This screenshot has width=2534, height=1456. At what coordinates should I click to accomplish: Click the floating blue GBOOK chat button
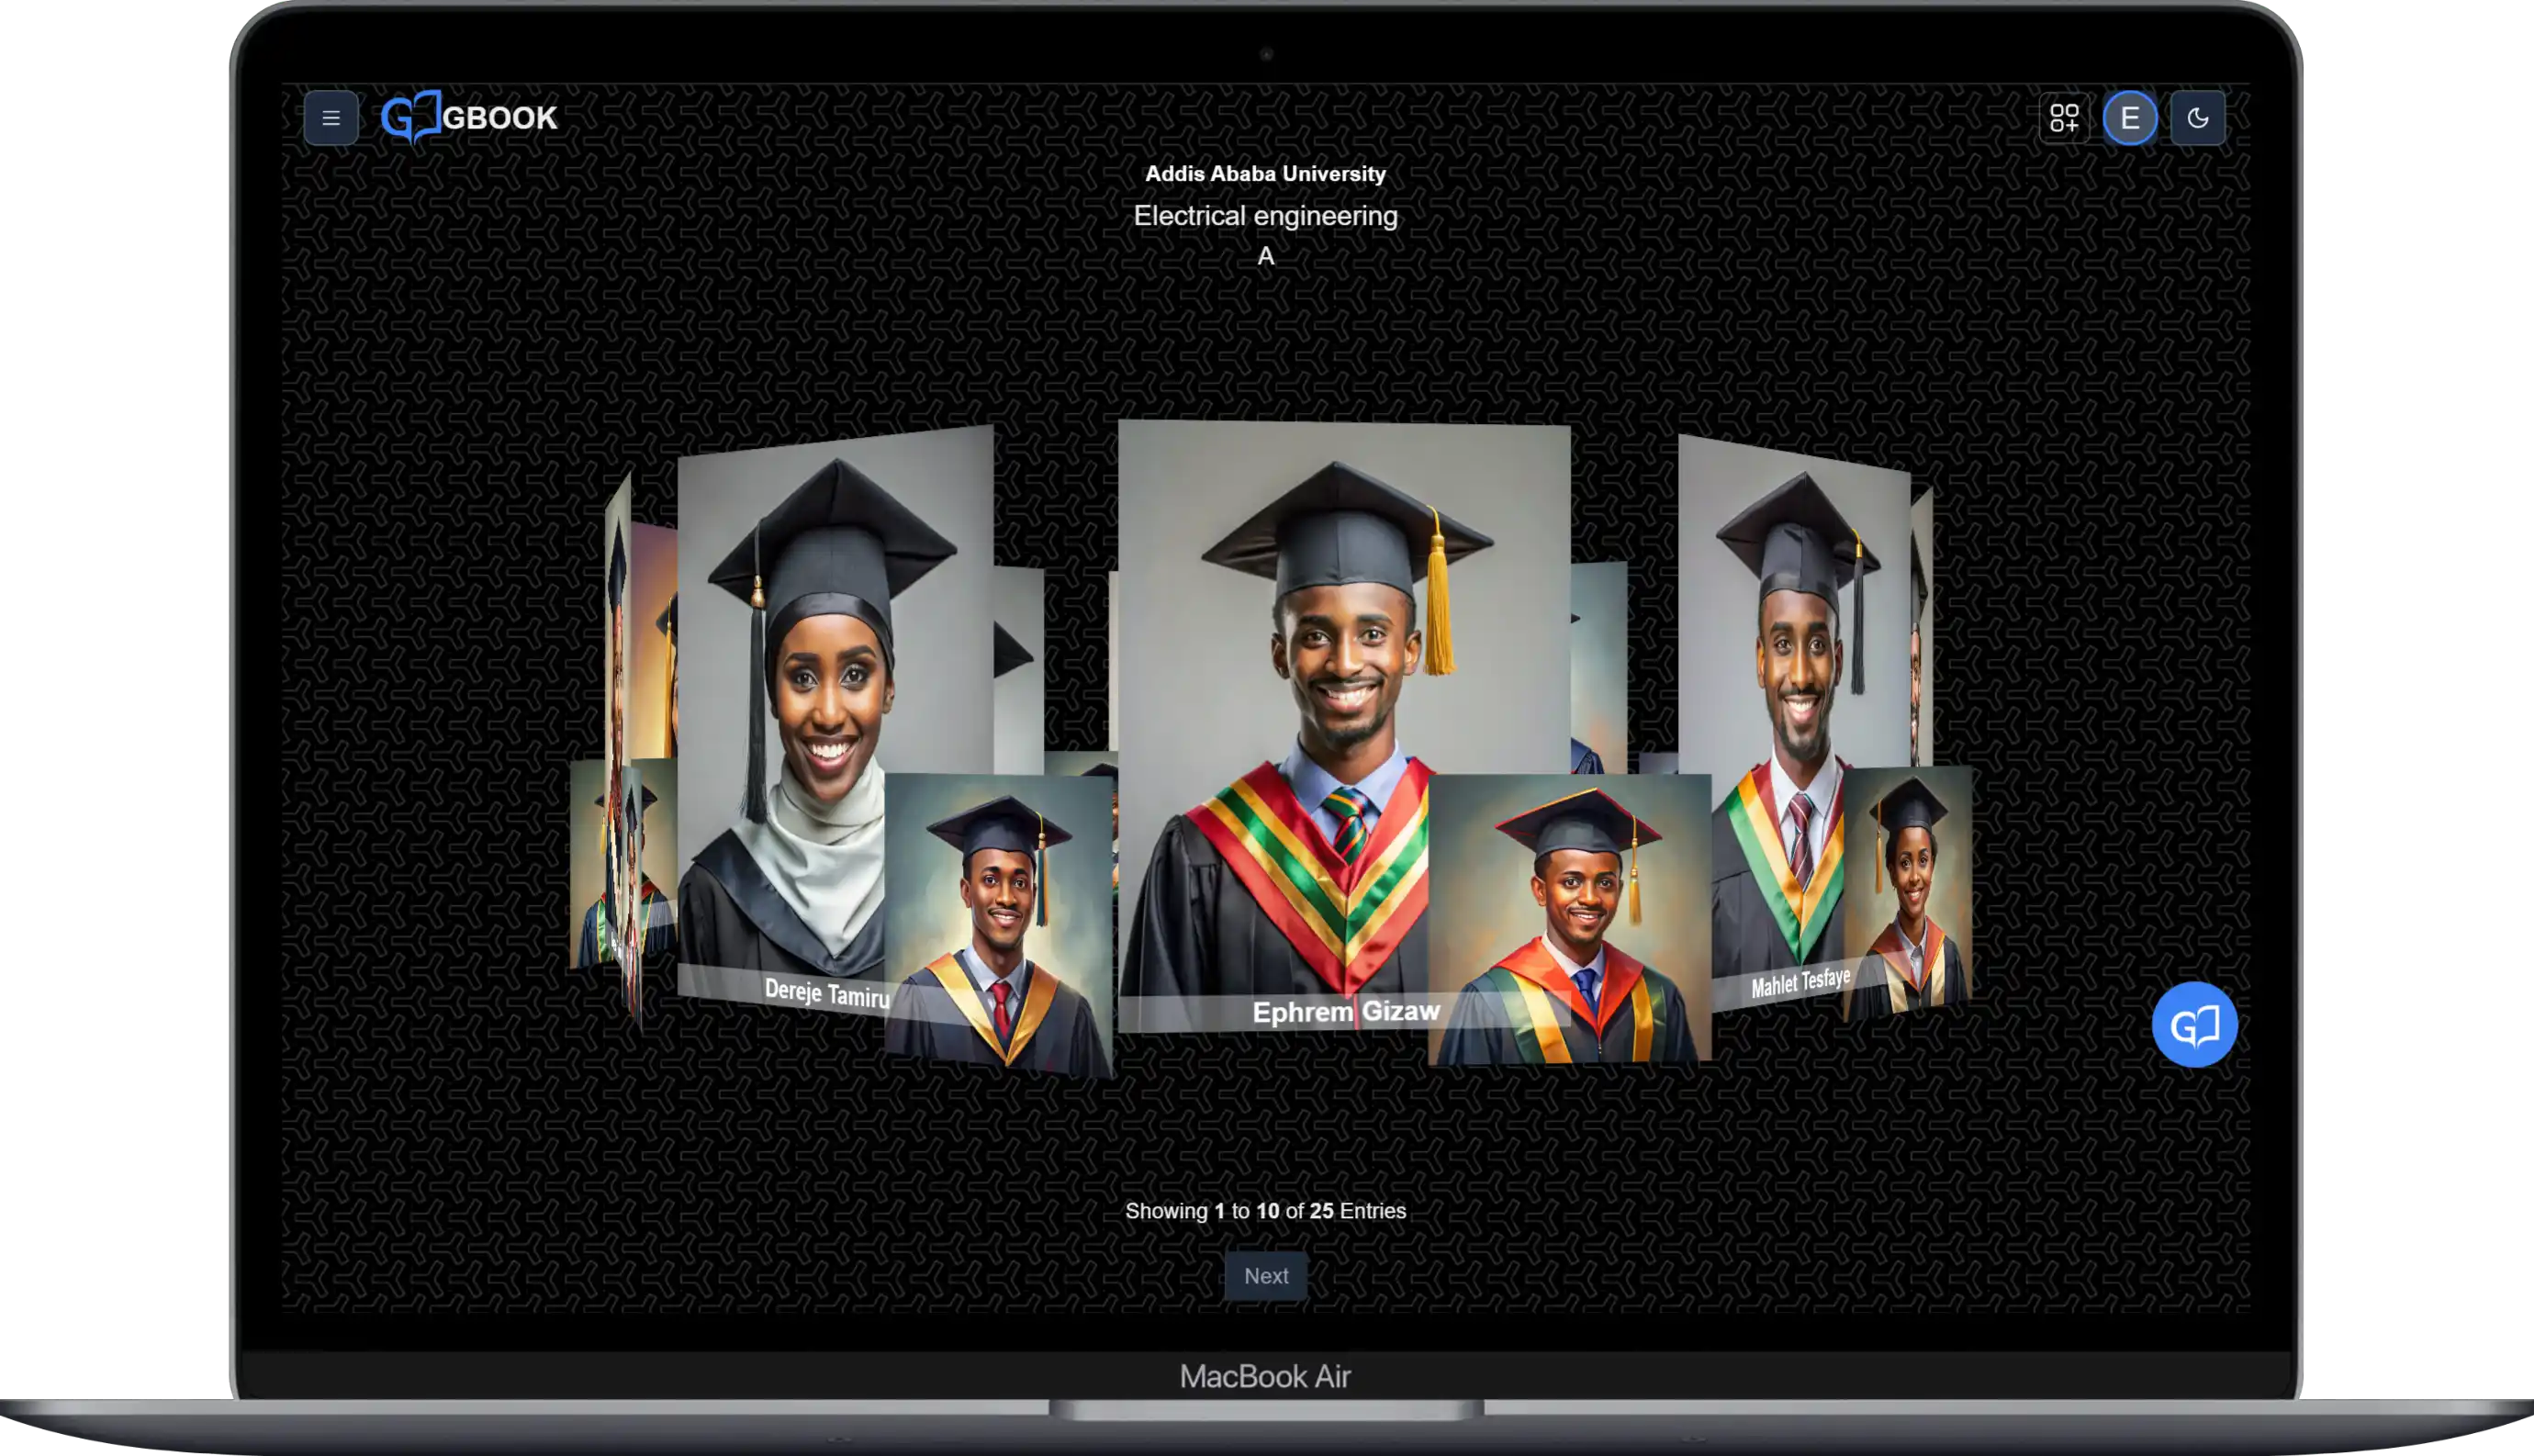[x=2194, y=1025]
